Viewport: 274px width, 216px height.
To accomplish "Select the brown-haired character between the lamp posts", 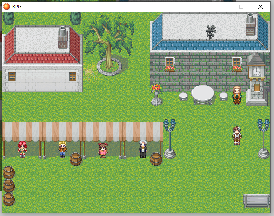I will pyautogui.click(x=237, y=135).
